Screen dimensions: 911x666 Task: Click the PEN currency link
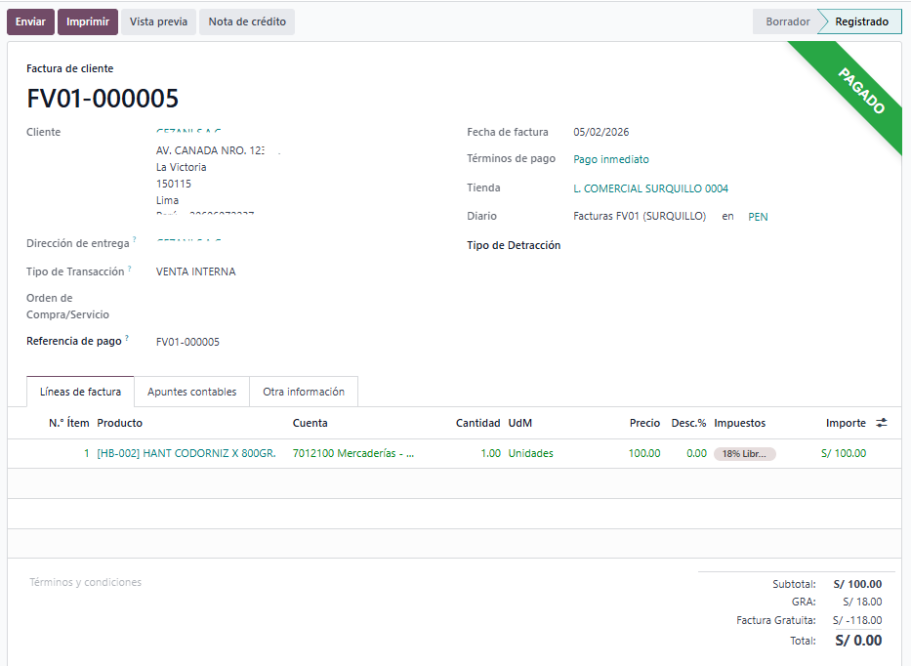[758, 217]
